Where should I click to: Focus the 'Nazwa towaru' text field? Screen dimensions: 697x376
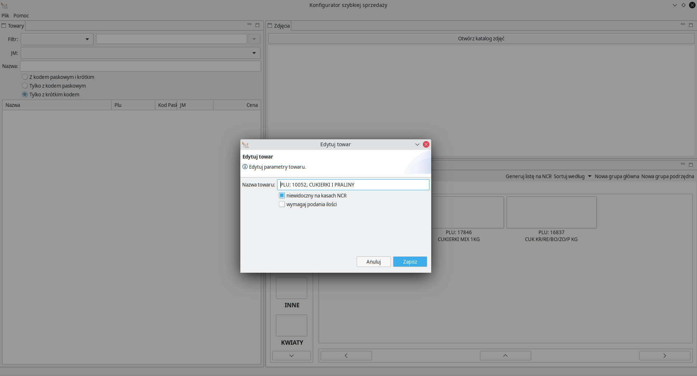pos(353,185)
